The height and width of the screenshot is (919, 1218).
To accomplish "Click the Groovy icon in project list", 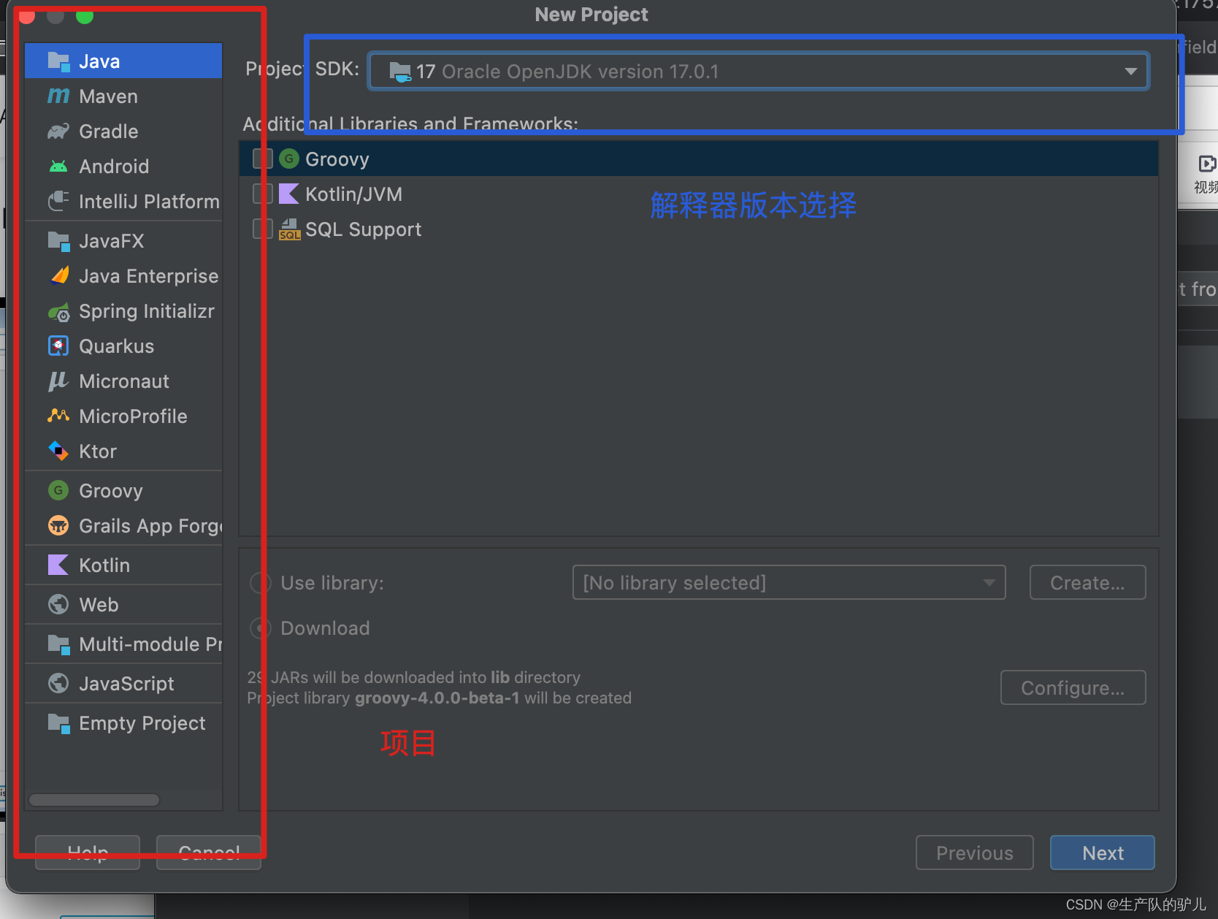I will pyautogui.click(x=58, y=490).
